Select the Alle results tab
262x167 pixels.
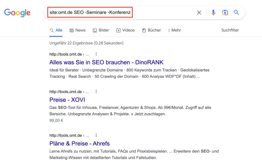[56, 30]
